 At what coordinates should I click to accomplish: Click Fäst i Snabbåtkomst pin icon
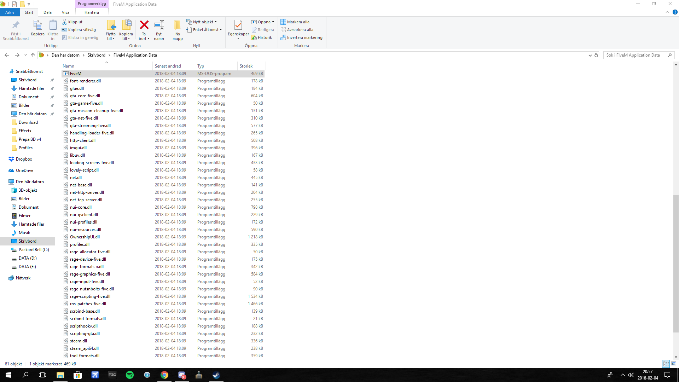[x=16, y=25]
